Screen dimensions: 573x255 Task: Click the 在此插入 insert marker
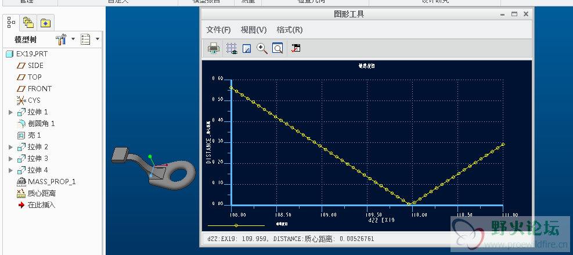point(42,205)
